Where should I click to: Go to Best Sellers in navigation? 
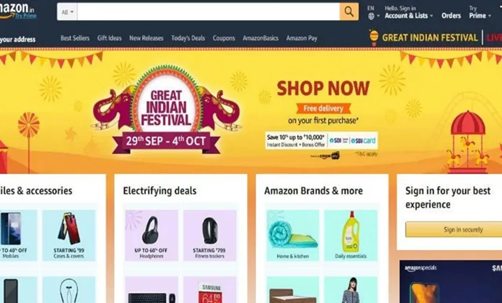(x=75, y=38)
